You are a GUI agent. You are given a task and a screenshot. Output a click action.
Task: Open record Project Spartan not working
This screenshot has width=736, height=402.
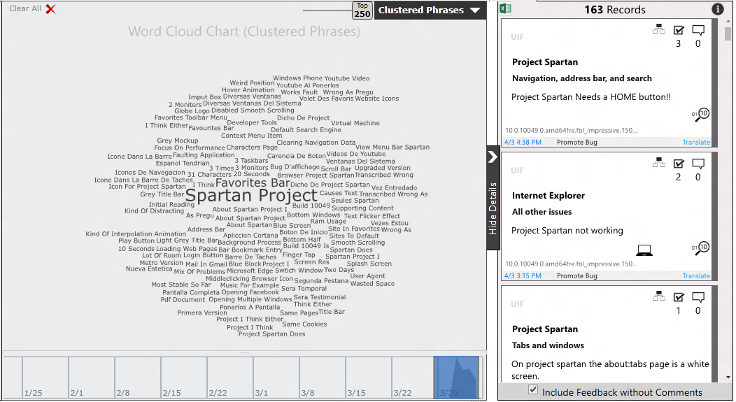click(x=567, y=230)
